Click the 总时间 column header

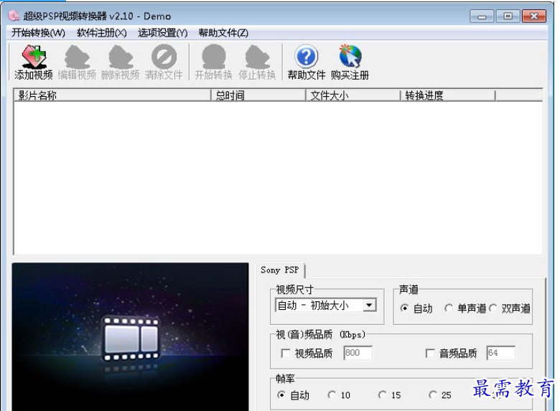coord(258,95)
